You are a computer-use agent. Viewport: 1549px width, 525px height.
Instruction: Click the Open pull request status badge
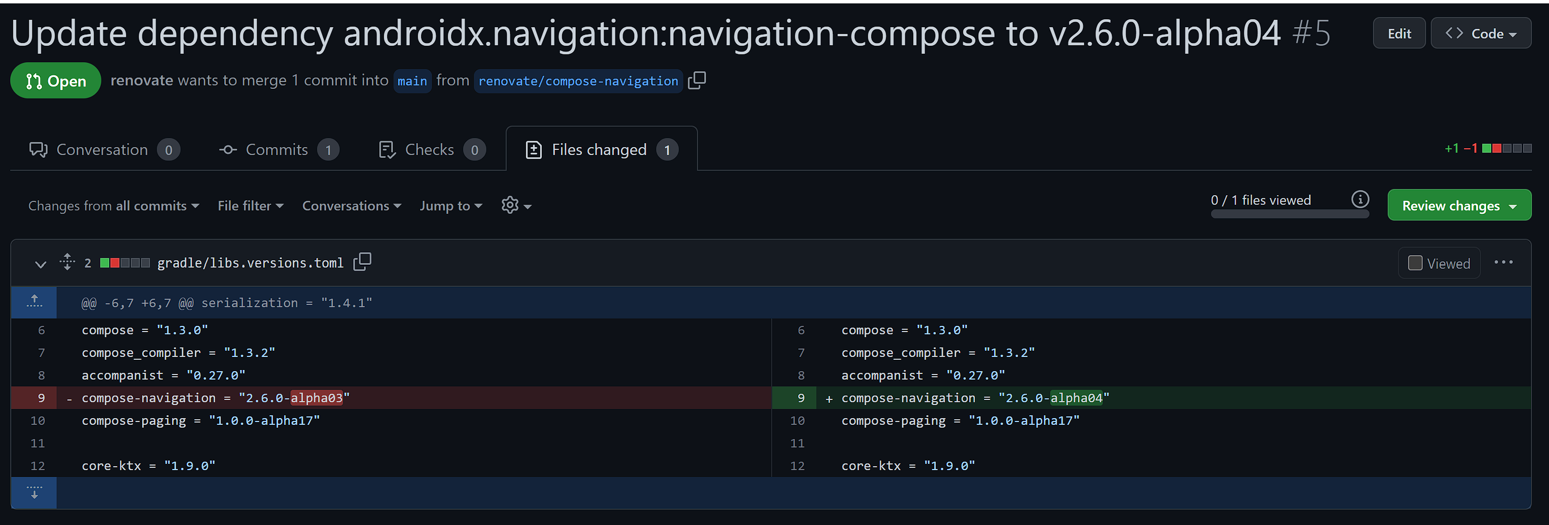pos(56,80)
